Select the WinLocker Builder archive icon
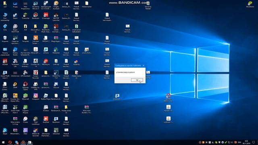The image size is (258, 145). (x=87, y=109)
